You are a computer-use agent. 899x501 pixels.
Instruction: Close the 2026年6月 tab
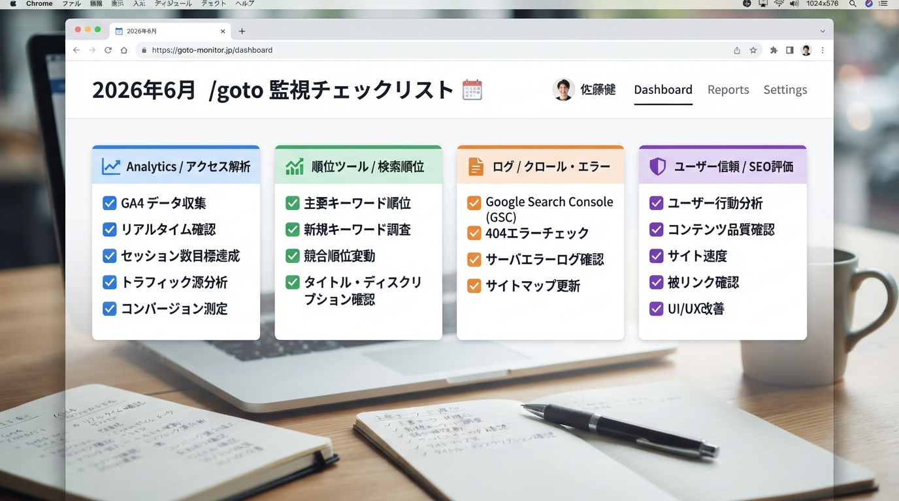click(x=223, y=31)
